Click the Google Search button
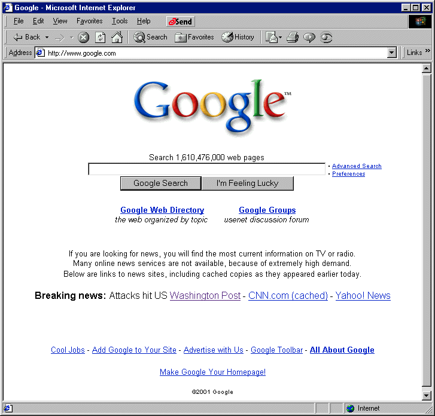Image resolution: width=435 pixels, height=416 pixels. [160, 183]
